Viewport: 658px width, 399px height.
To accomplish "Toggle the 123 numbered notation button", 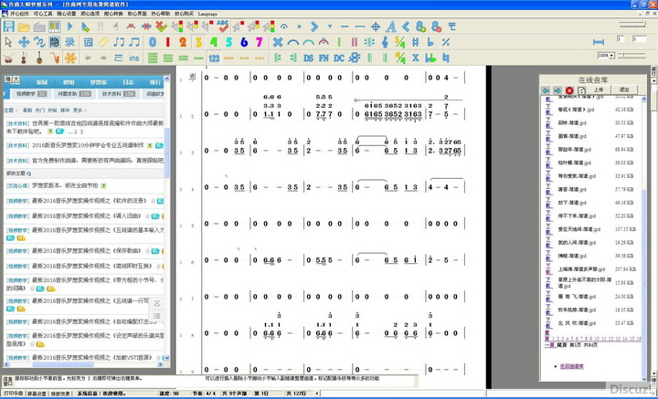I will coord(214,58).
